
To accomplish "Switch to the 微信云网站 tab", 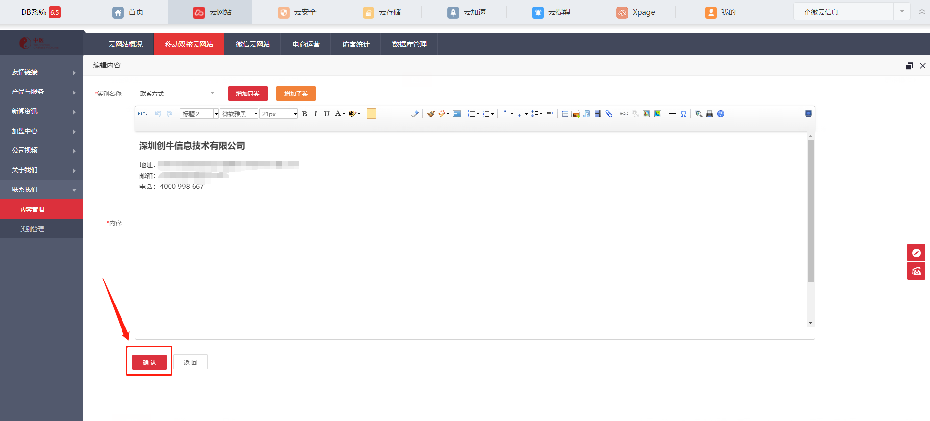I will [253, 44].
